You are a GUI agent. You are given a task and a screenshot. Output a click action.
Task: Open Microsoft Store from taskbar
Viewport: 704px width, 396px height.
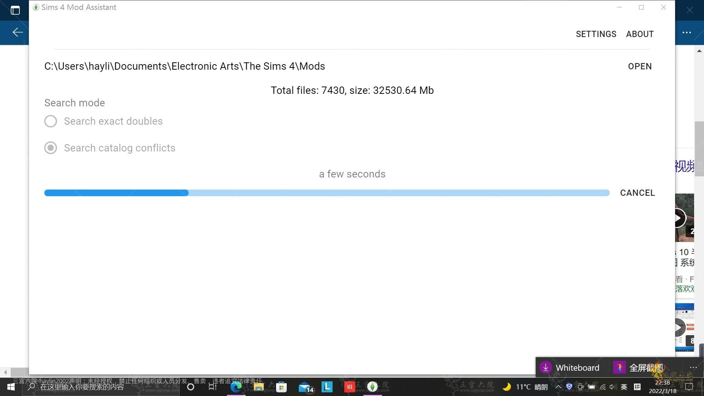tap(281, 387)
